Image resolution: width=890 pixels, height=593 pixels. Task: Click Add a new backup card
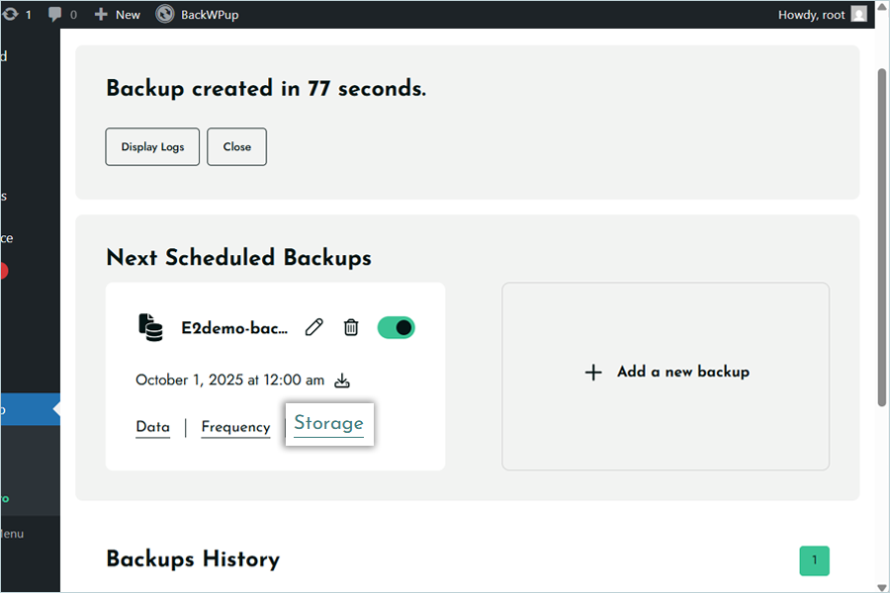pos(666,373)
